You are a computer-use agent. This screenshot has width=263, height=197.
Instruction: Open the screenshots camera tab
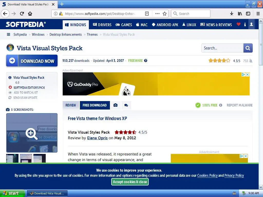115,105
